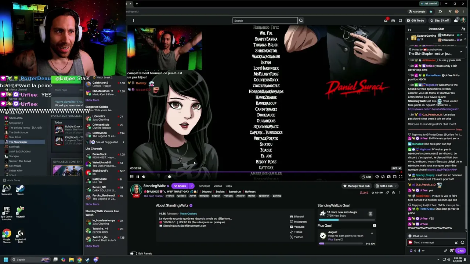Click the Team Quebec link
The height and width of the screenshot is (264, 470).
tap(188, 213)
